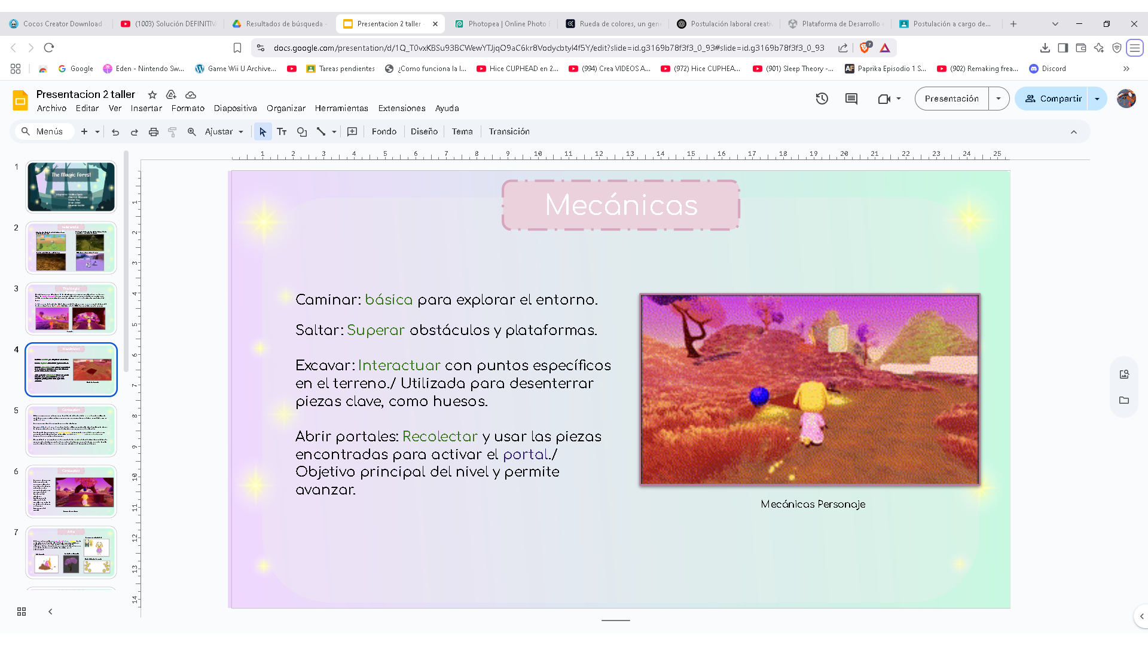Click the Mecánicas title text box

621,205
